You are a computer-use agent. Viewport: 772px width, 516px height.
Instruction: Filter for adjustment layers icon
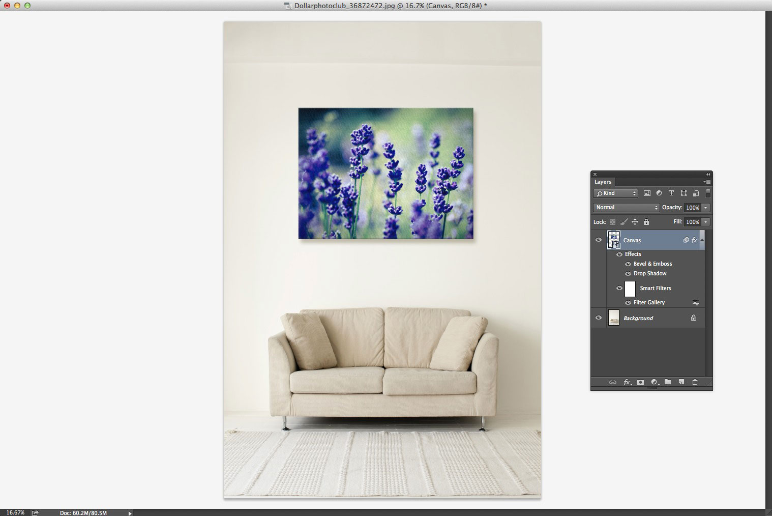(x=659, y=193)
